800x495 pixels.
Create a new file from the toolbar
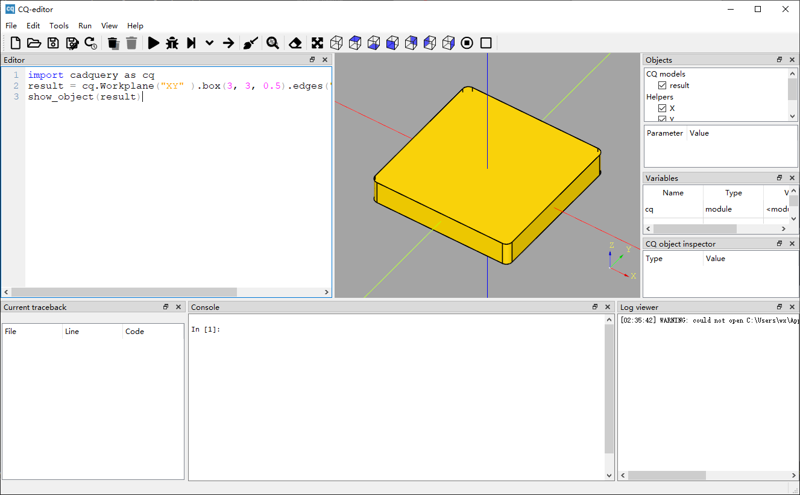tap(16, 43)
